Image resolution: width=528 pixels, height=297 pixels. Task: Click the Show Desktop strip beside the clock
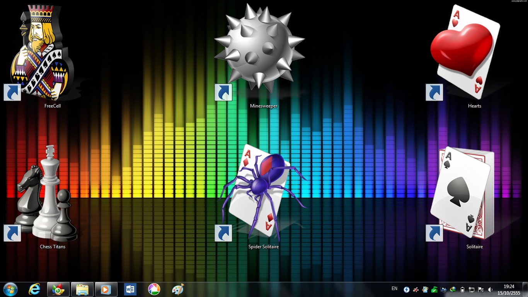(525, 290)
